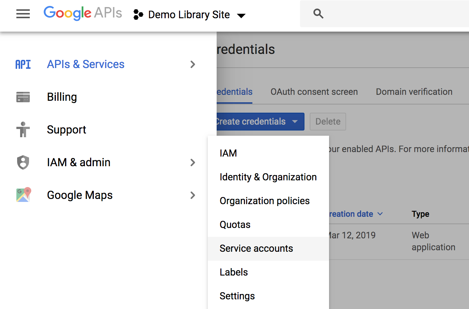Open the Create credentials dropdown arrow
Image resolution: width=469 pixels, height=309 pixels.
[x=295, y=122]
